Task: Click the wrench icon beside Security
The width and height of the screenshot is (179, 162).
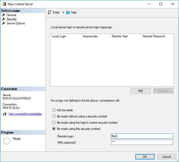Action: (4, 19)
